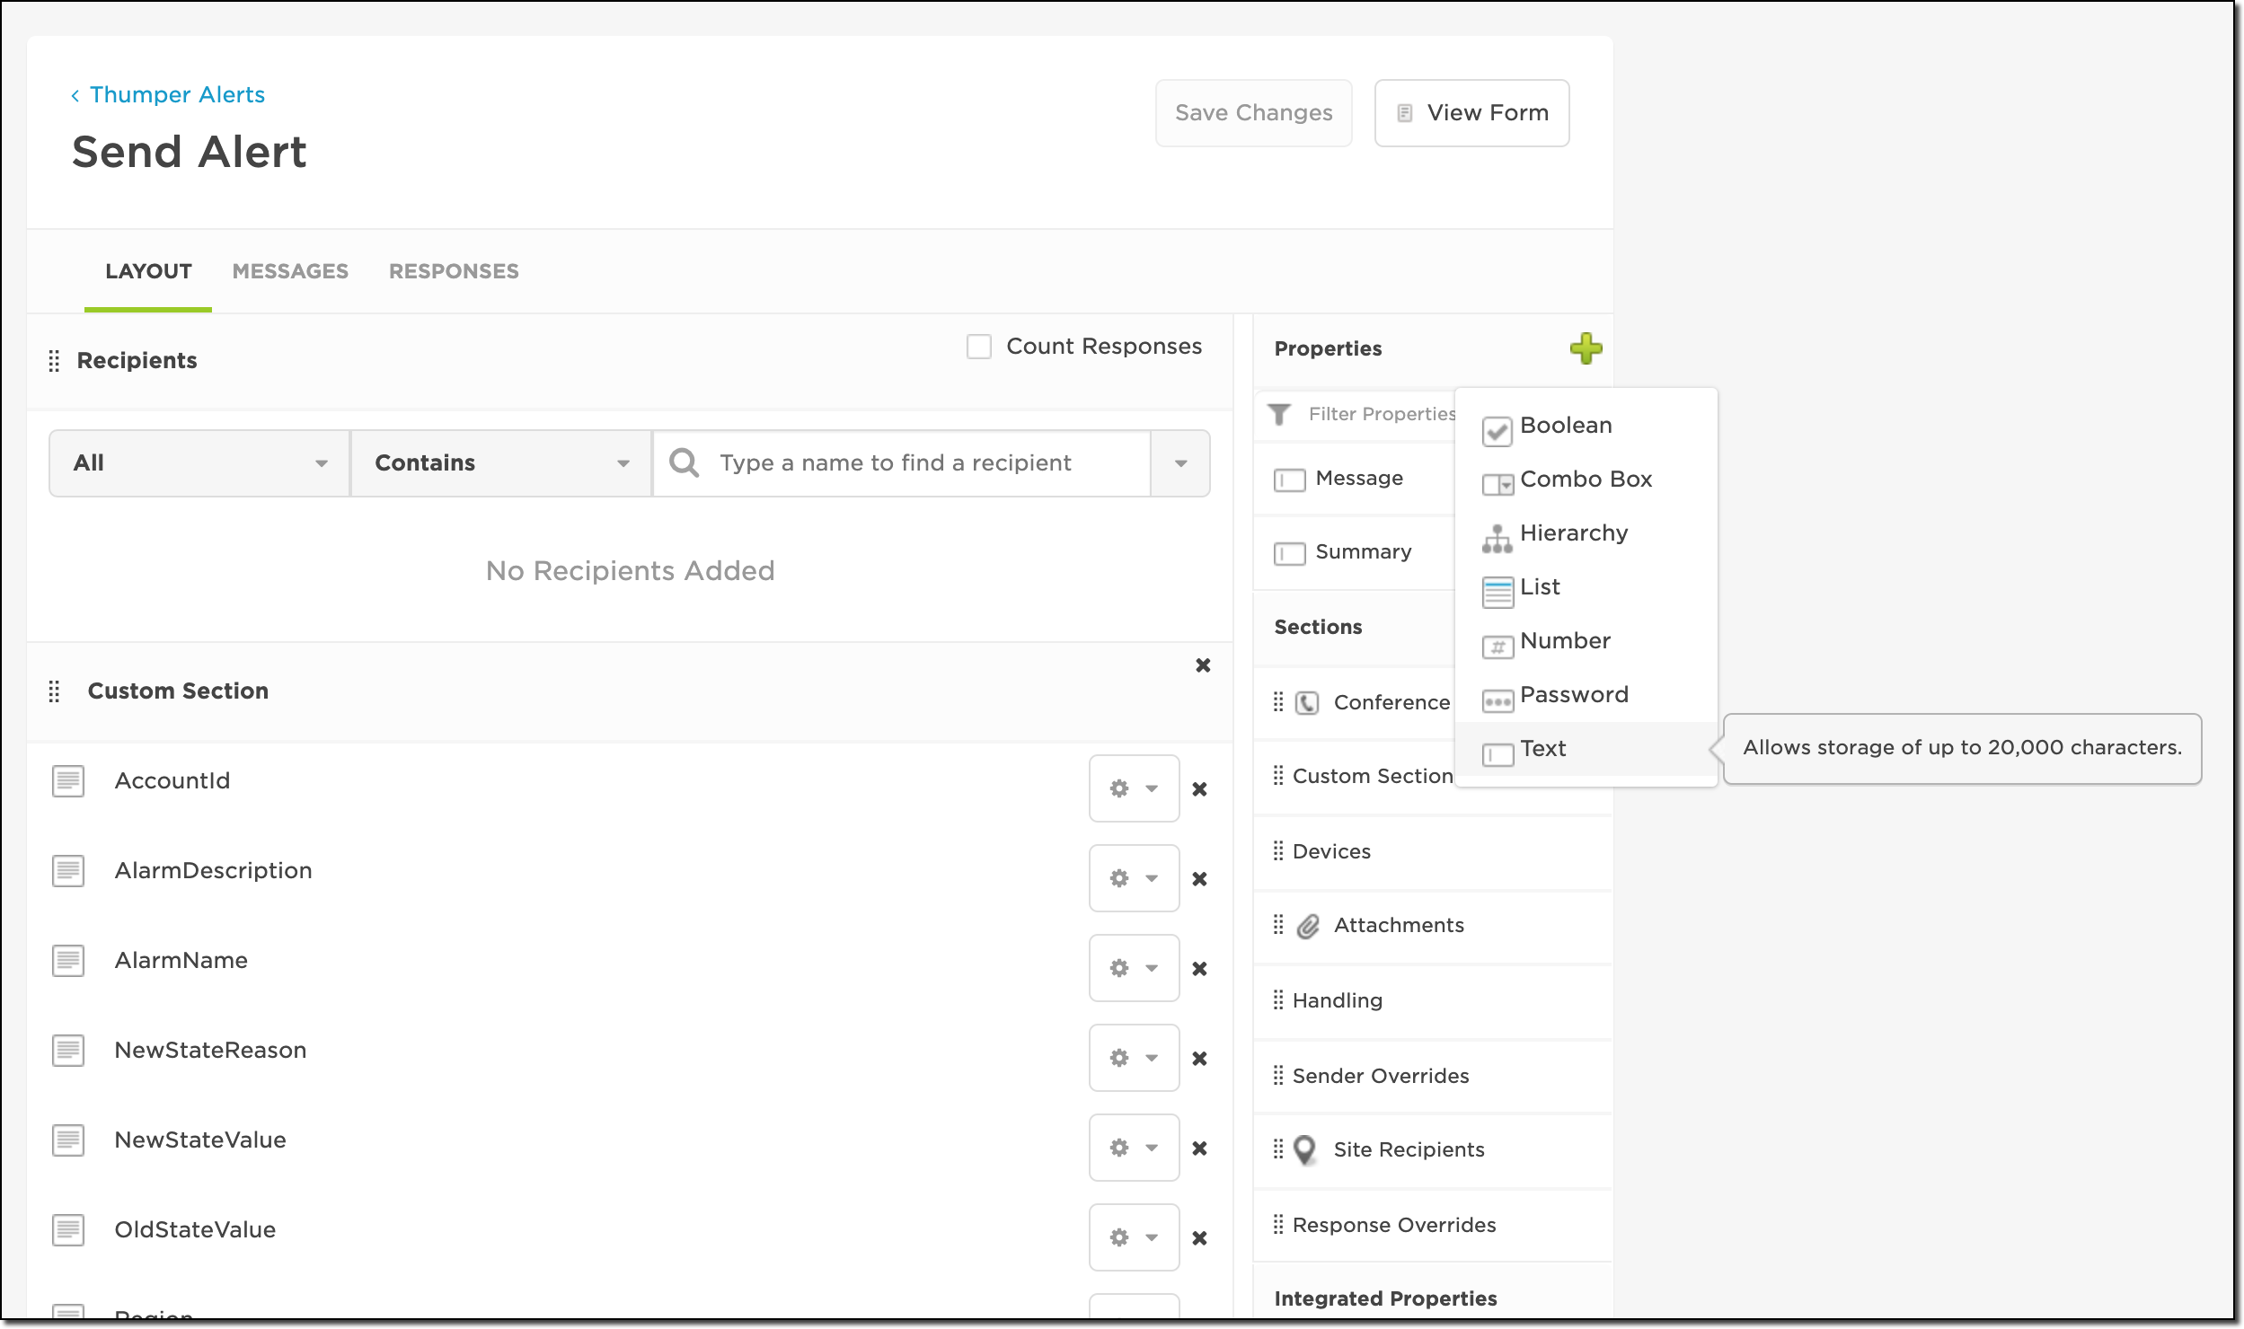Viewport: 2244px width, 1329px height.
Task: Click the List property type icon
Action: pos(1497,593)
